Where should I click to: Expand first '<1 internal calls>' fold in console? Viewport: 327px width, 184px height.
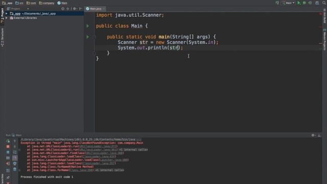click(x=133, y=150)
